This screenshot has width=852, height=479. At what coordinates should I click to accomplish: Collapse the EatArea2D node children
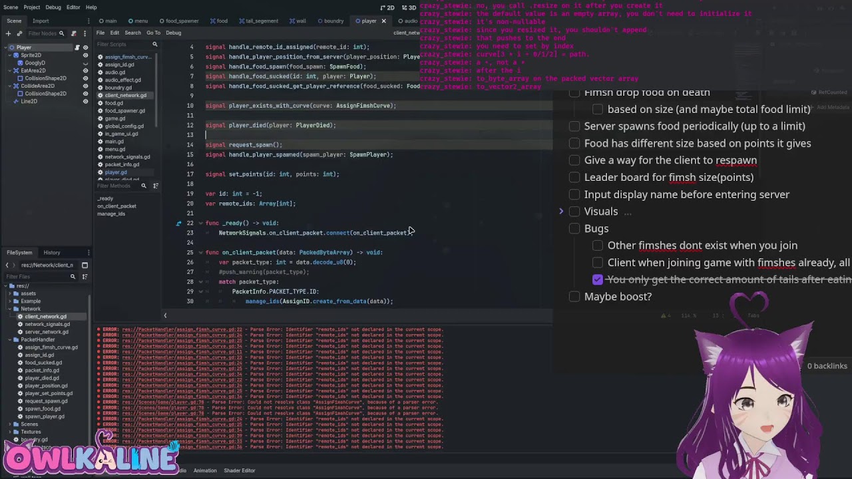click(x=10, y=71)
